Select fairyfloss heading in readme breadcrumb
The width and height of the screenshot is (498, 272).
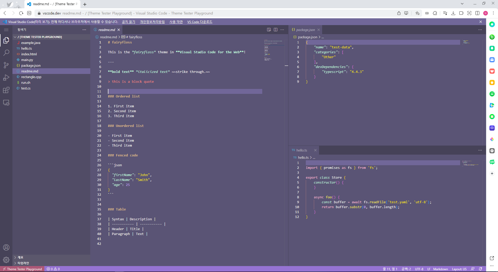click(132, 37)
